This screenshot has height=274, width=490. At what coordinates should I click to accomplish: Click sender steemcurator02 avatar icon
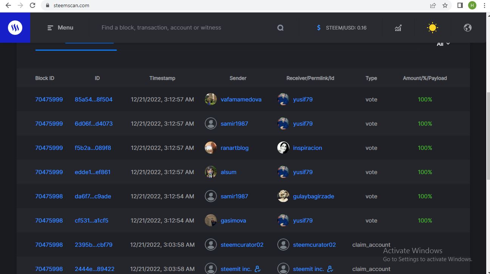[211, 244]
